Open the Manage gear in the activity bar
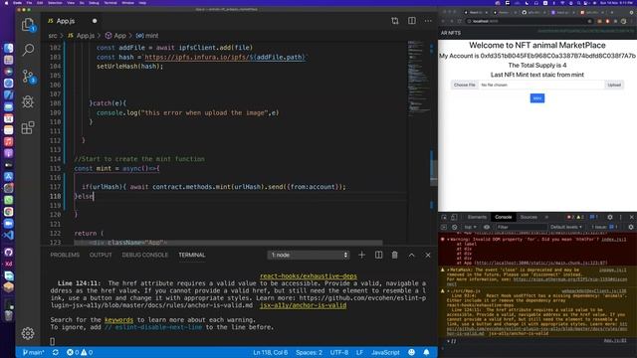637x358 pixels. (28, 333)
